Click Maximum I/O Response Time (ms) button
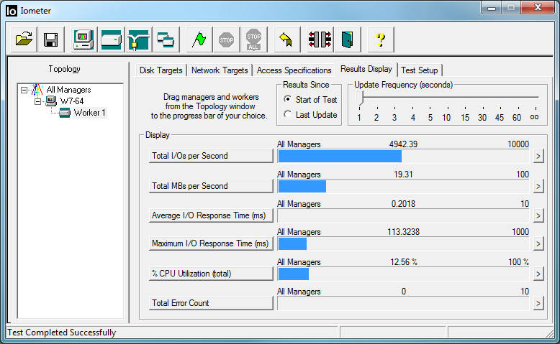Viewport: 560px width, 344px height. [211, 243]
